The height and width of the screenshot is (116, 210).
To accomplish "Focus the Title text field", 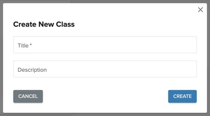I will pos(105,45).
